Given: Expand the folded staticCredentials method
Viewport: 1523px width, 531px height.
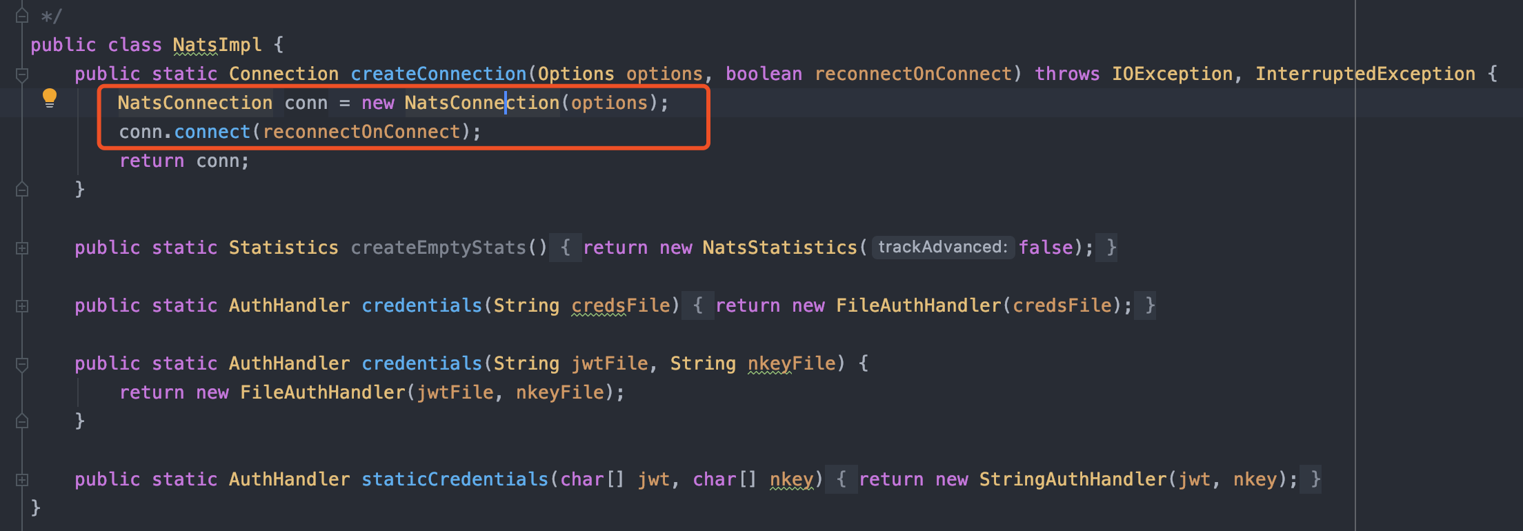Looking at the screenshot, I should pyautogui.click(x=22, y=480).
